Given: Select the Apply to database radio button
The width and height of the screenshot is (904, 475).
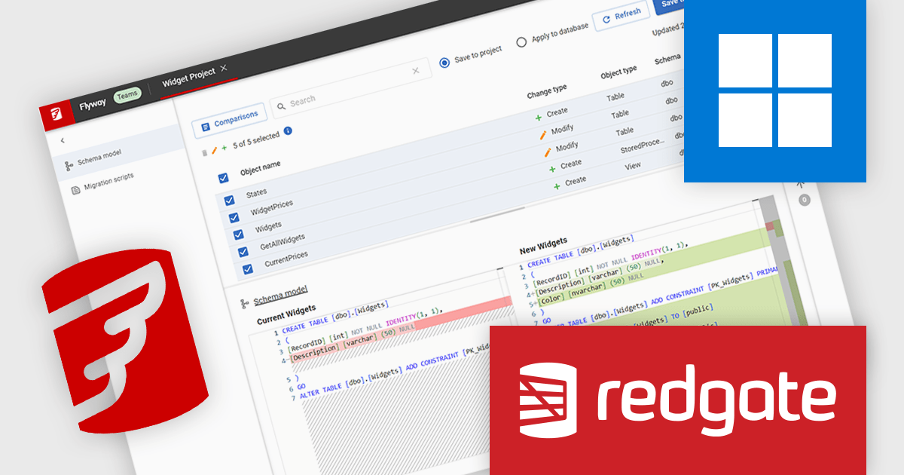Looking at the screenshot, I should 521,42.
